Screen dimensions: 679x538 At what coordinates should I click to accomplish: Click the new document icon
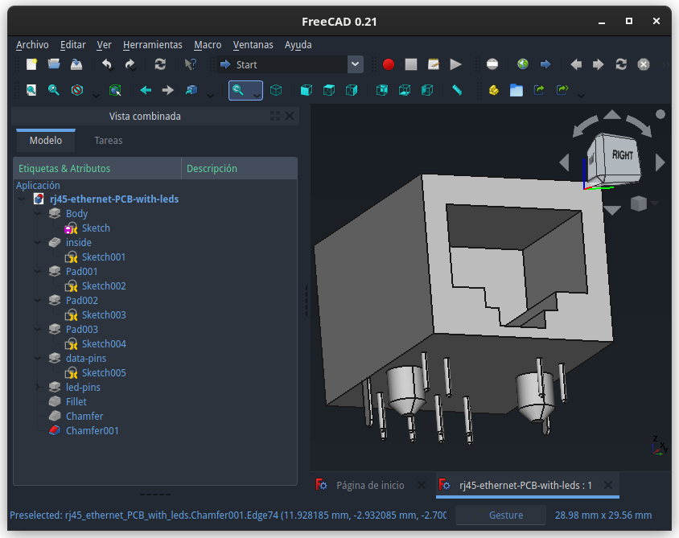point(31,64)
